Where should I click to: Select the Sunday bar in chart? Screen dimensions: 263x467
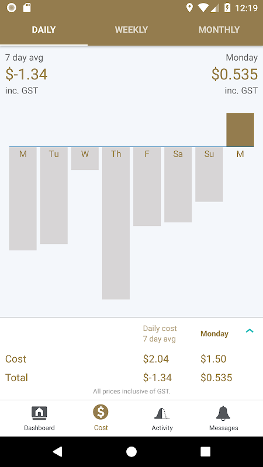tap(209, 175)
